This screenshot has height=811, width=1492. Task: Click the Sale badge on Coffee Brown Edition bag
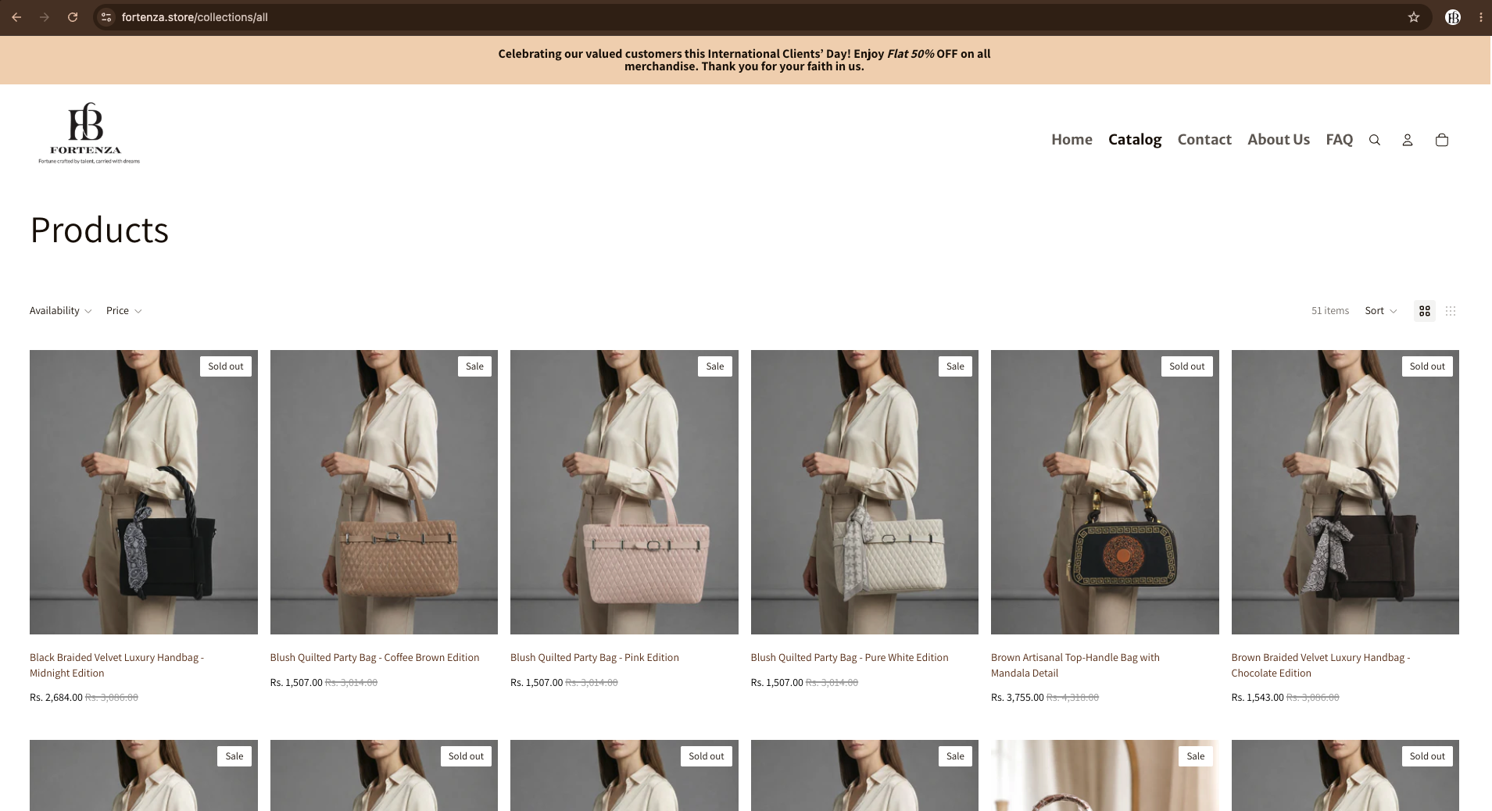(474, 366)
